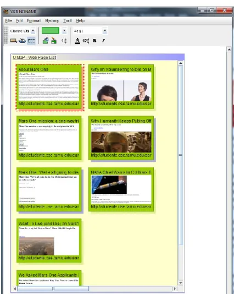Click the text color A icon
Viewport: 234px width, 294px height.
point(77,41)
